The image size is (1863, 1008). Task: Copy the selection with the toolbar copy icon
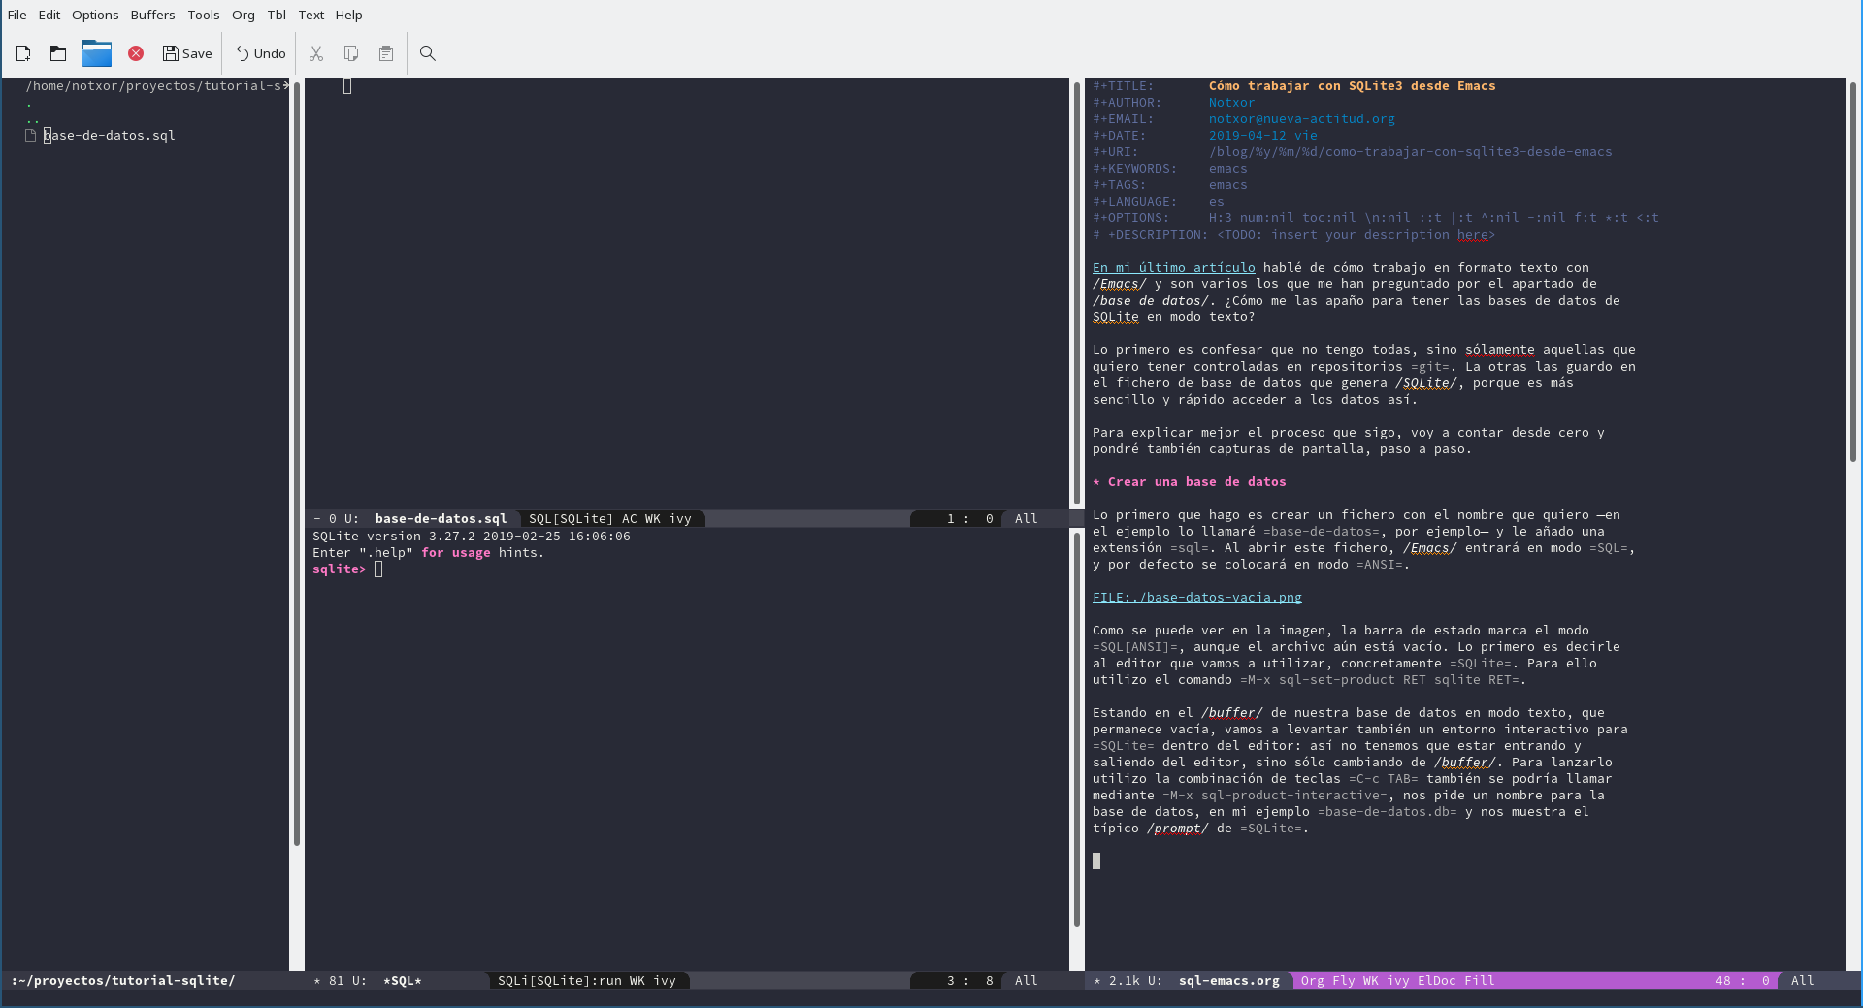(351, 53)
